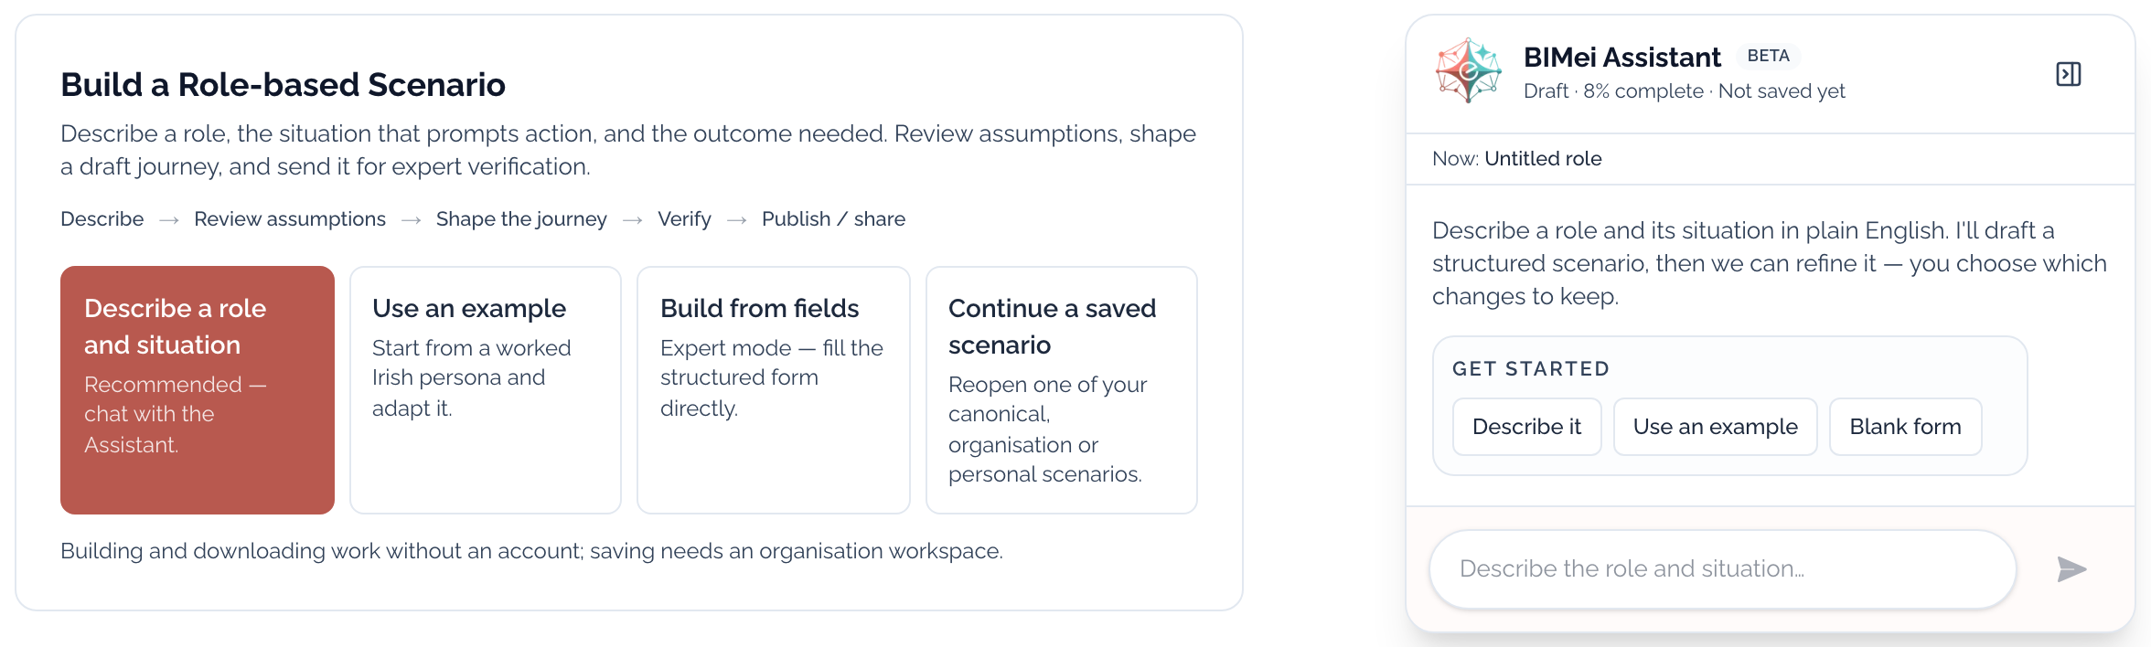The image size is (2151, 647).
Task: Click the Untitled role label
Action: pos(1543,159)
